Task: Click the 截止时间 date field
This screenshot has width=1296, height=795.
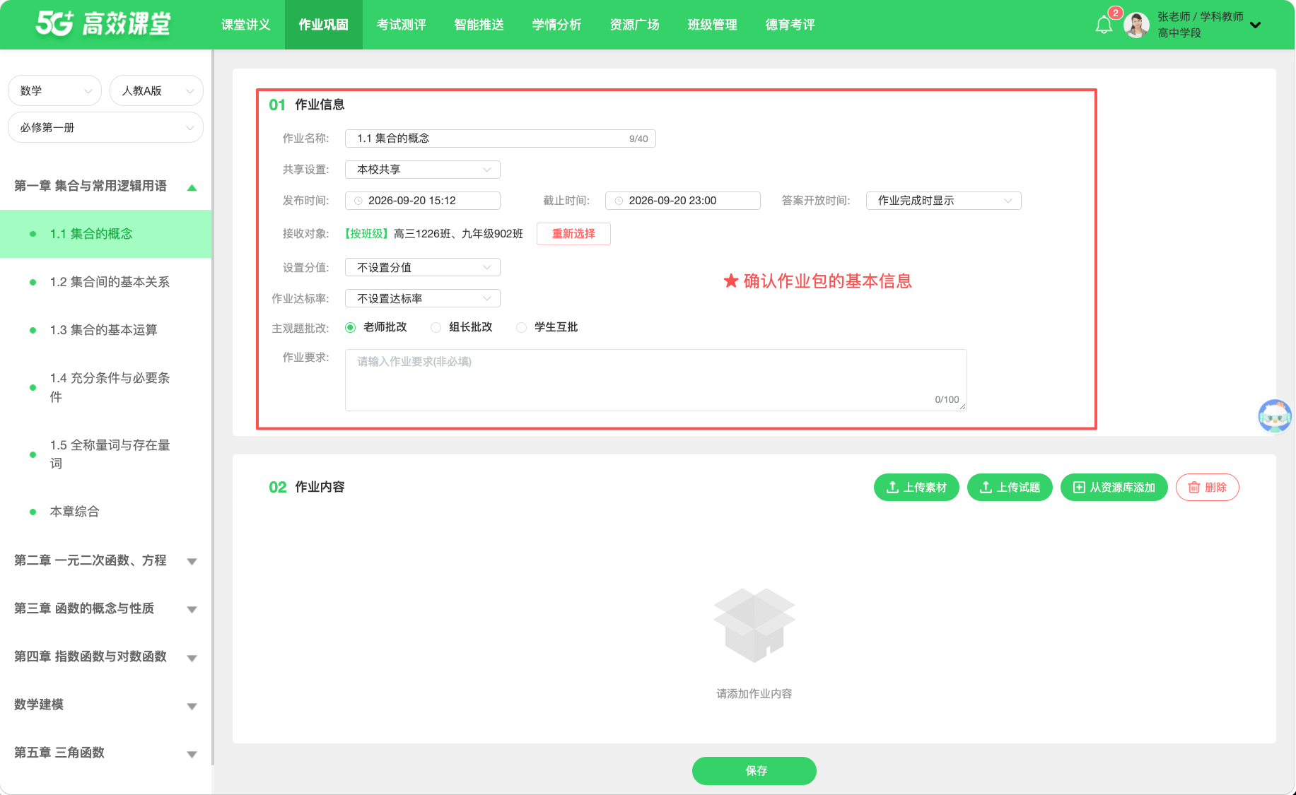Action: point(683,201)
